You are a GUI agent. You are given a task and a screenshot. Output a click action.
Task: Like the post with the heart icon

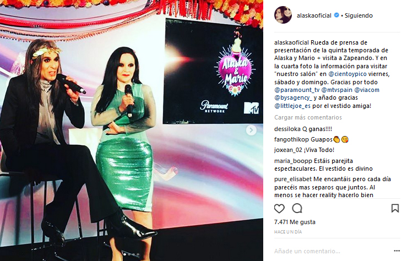point(279,209)
